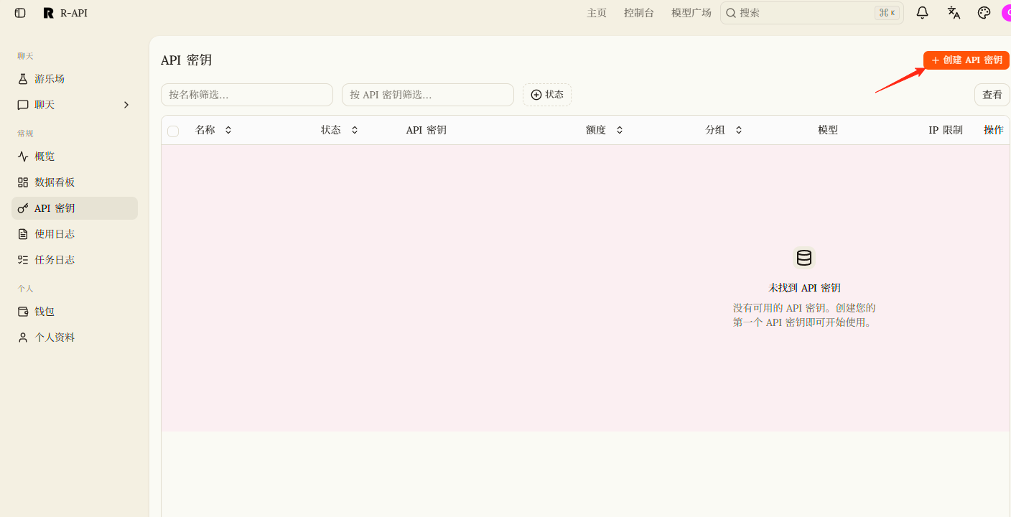Image resolution: width=1011 pixels, height=517 pixels.
Task: Open 概览 in the sidebar
Action: click(75, 157)
